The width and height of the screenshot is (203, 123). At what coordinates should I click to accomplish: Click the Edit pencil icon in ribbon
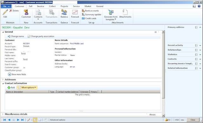(x=5, y=12)
